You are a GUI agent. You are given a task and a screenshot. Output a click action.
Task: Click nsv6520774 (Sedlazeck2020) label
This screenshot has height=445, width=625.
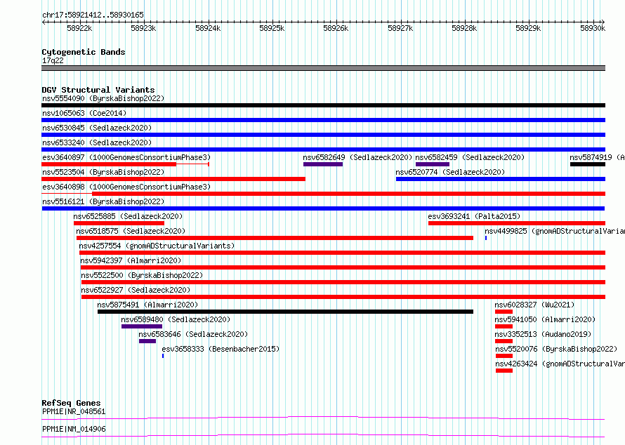pyautogui.click(x=450, y=172)
